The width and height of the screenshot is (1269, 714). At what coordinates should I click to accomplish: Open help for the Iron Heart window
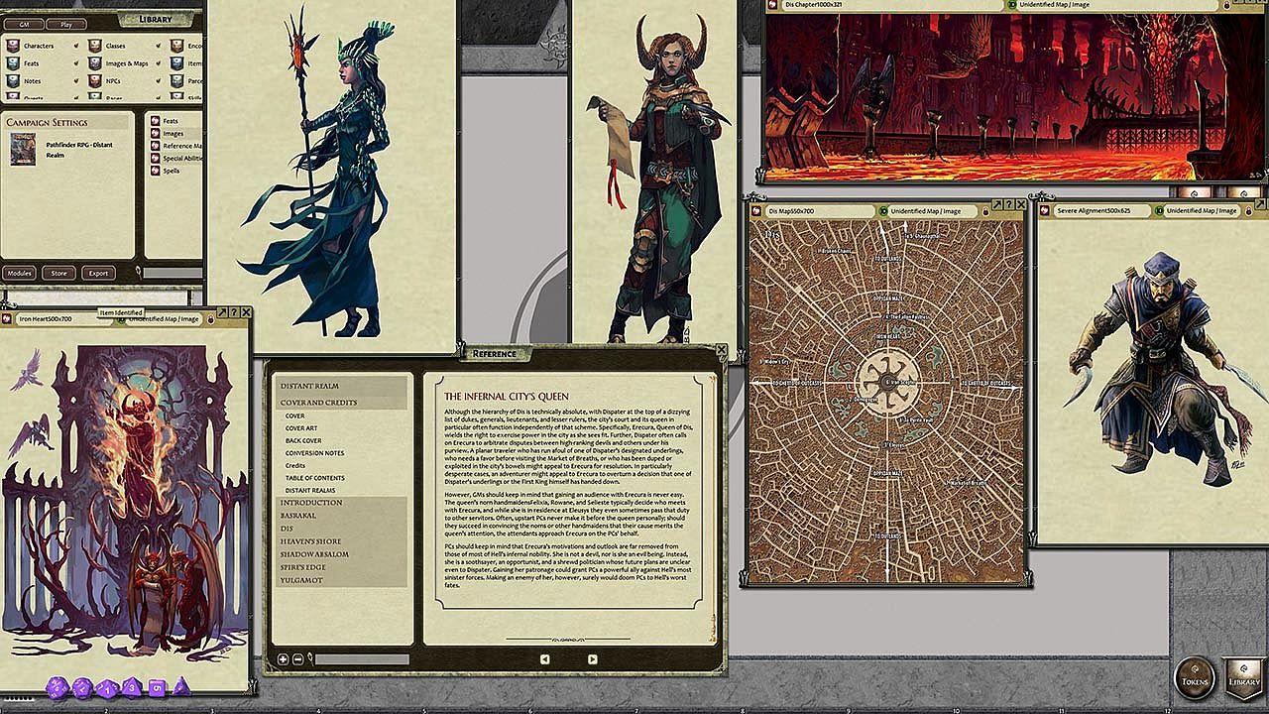click(x=232, y=312)
